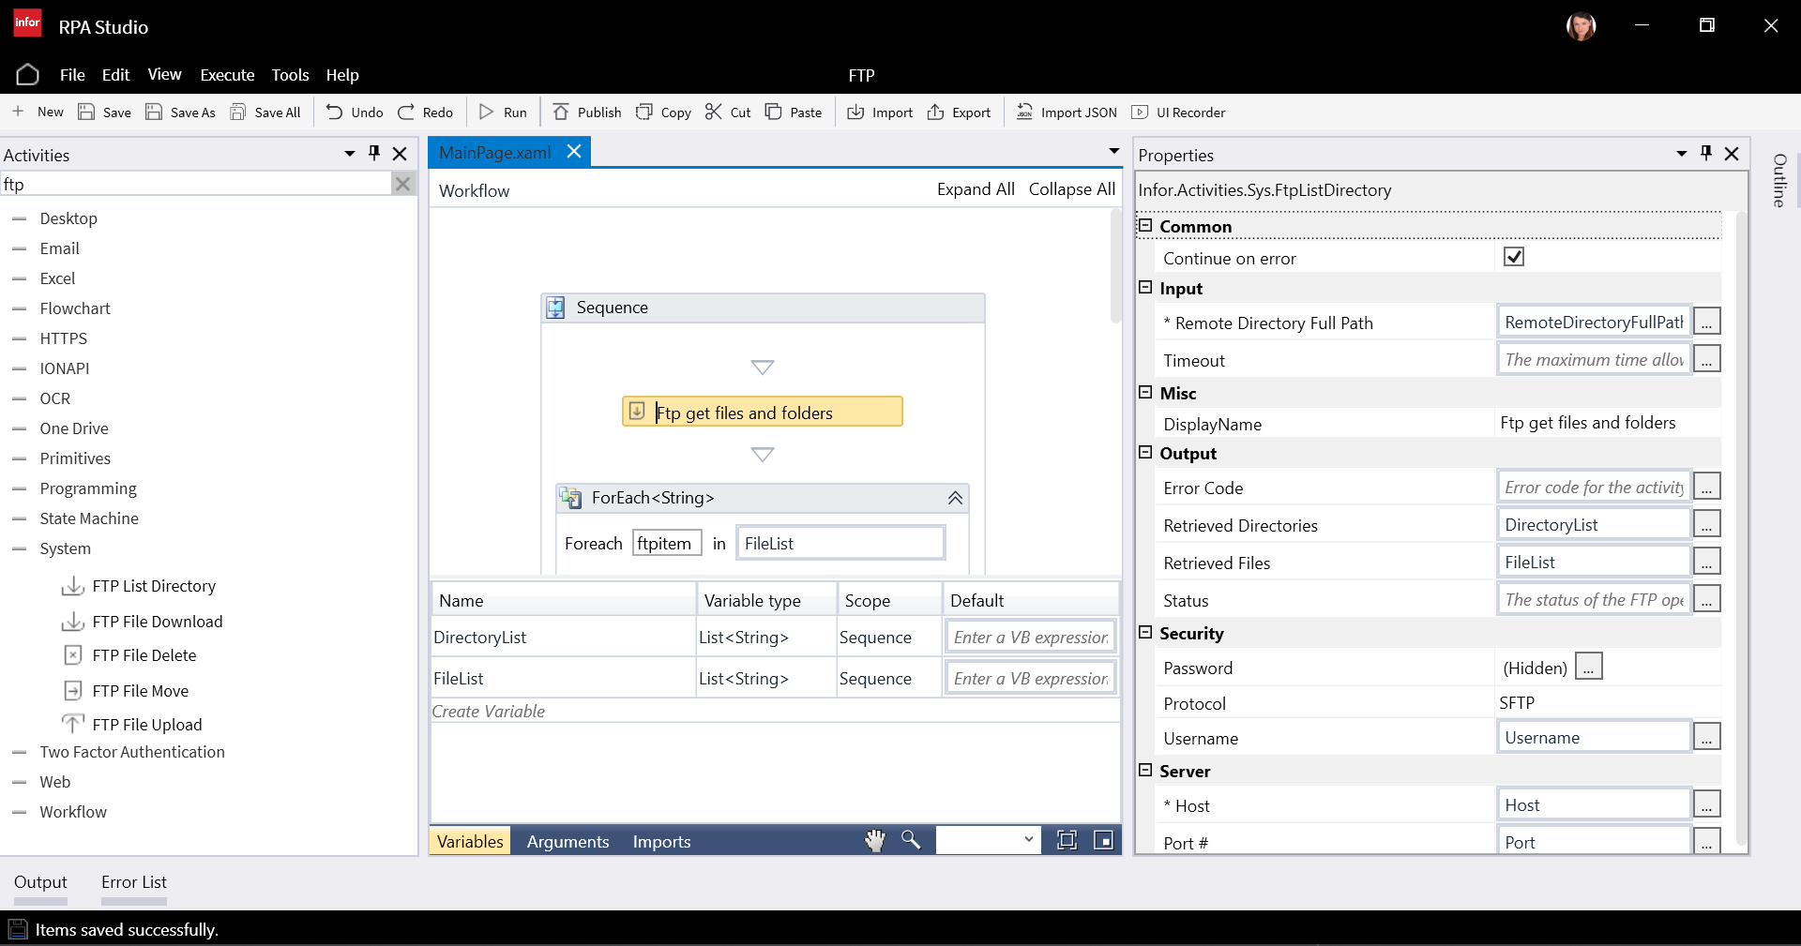Click the Host input field

[1593, 805]
